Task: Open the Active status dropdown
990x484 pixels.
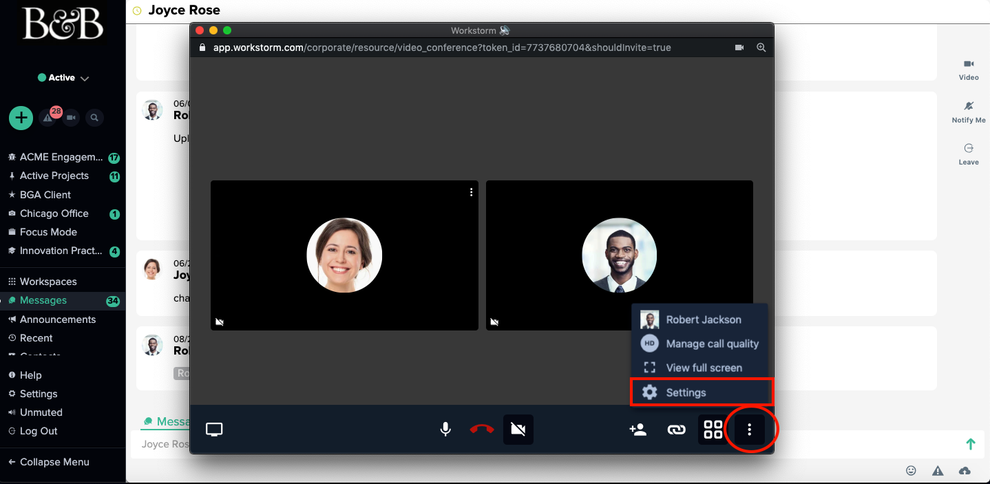Action: click(x=63, y=78)
